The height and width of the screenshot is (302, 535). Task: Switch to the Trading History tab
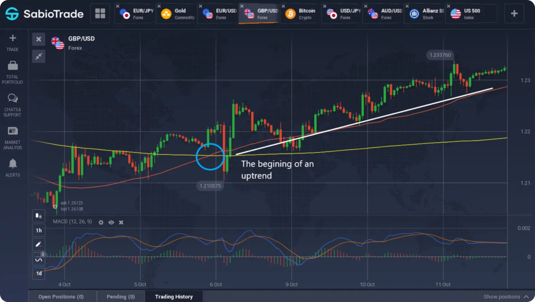click(174, 297)
